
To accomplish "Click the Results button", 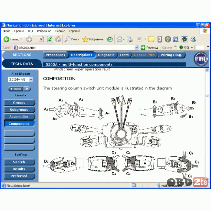I will 19,169.
